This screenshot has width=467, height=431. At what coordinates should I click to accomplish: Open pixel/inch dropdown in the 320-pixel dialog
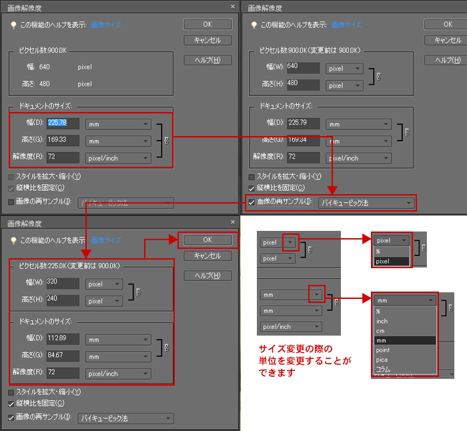point(118,374)
